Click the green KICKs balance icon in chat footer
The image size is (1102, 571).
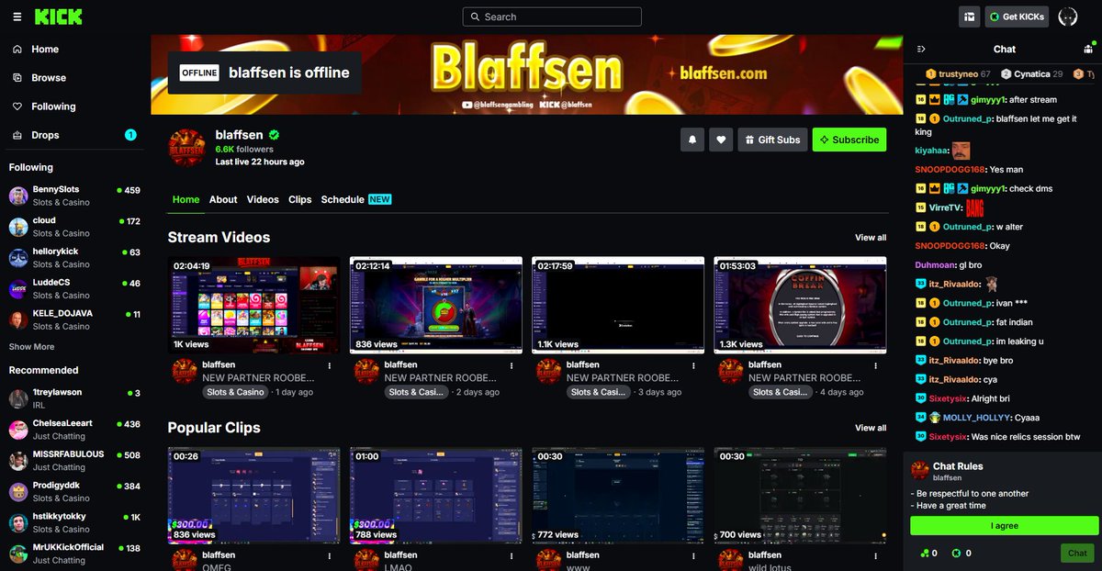pyautogui.click(x=957, y=554)
